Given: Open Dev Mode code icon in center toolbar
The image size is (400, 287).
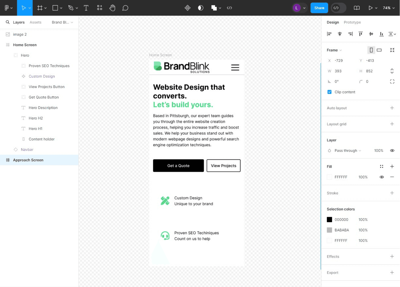Looking at the screenshot, I should coord(230,8).
